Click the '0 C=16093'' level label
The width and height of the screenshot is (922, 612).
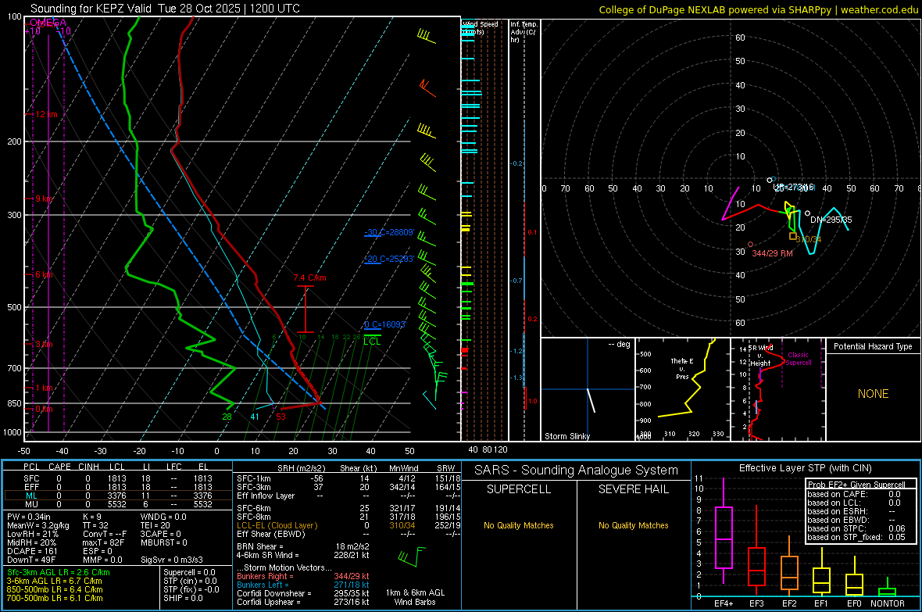(385, 325)
